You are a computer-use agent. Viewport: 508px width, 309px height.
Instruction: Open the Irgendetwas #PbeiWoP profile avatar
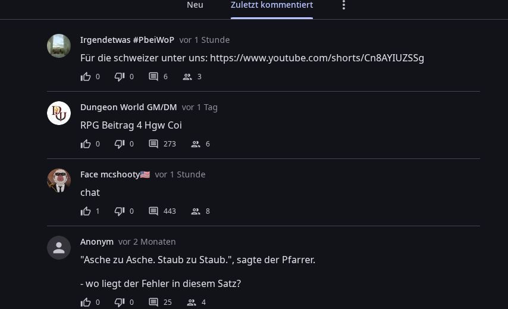[x=59, y=46]
